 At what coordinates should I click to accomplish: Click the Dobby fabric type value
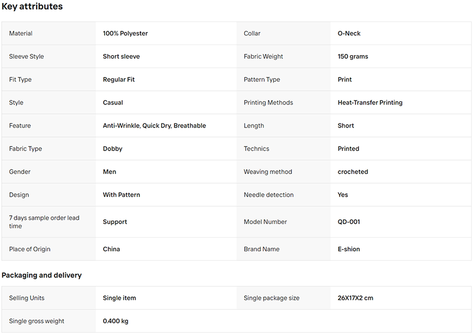click(x=113, y=149)
